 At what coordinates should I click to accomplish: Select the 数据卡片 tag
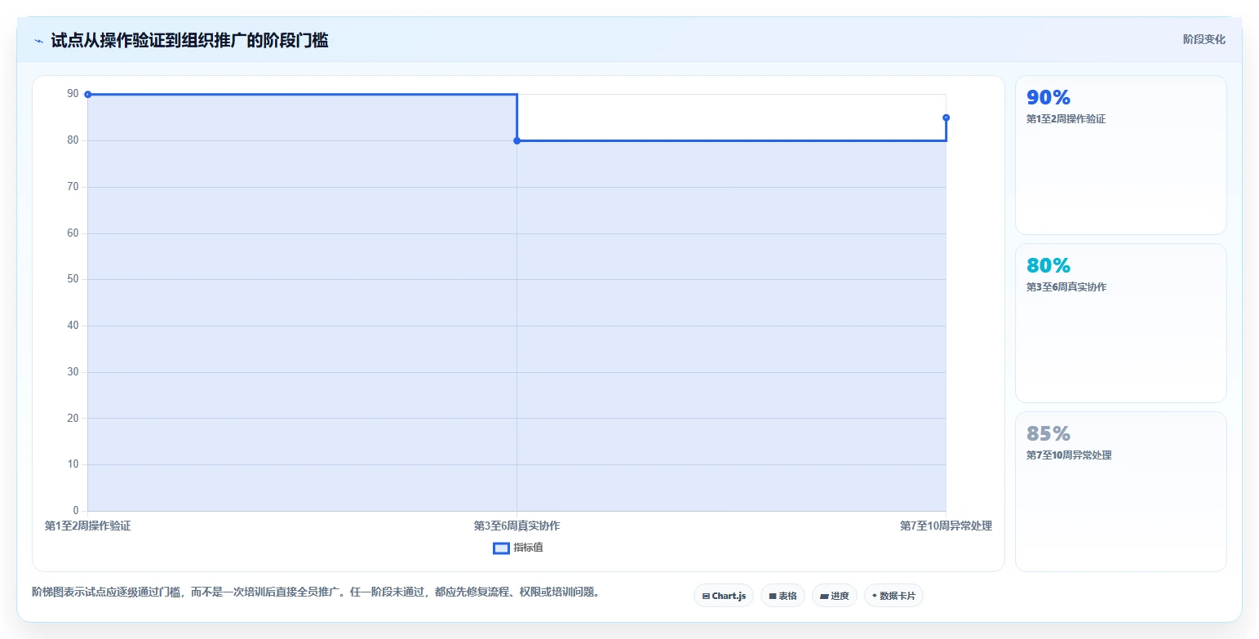pos(893,596)
